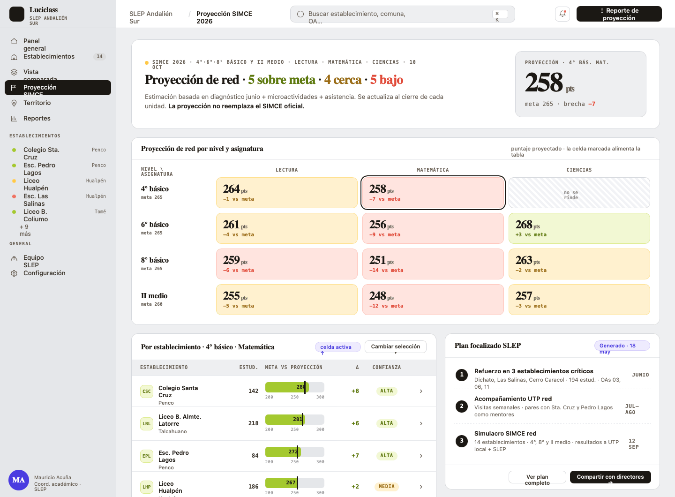Click the Territorio location pin icon

(x=14, y=103)
